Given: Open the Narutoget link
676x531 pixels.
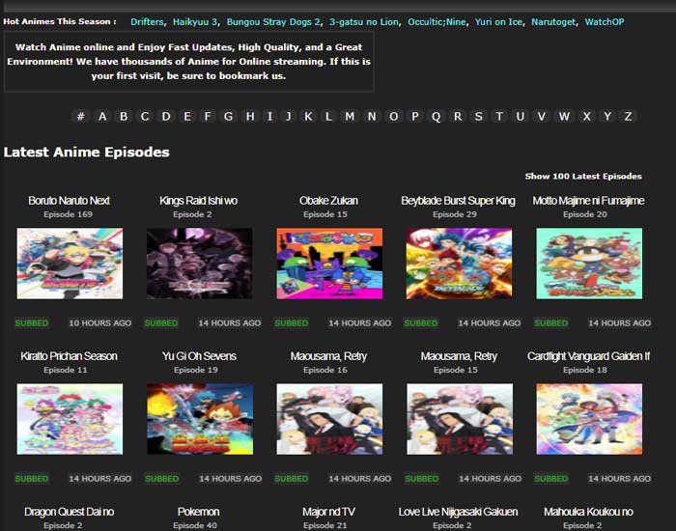Looking at the screenshot, I should (x=553, y=22).
